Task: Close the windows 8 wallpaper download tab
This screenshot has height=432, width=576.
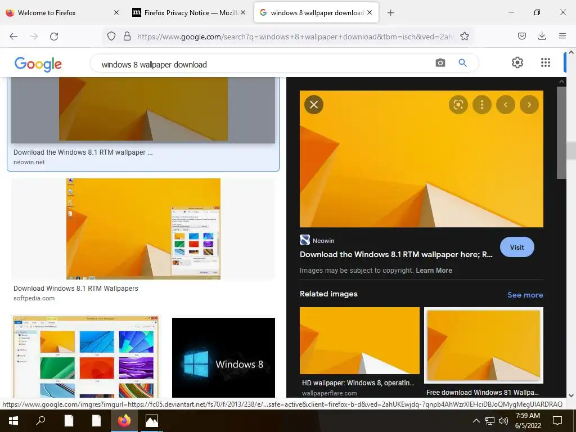Action: pyautogui.click(x=370, y=12)
